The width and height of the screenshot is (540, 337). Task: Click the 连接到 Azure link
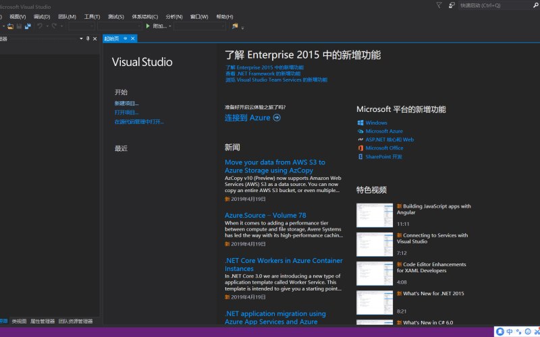(248, 117)
